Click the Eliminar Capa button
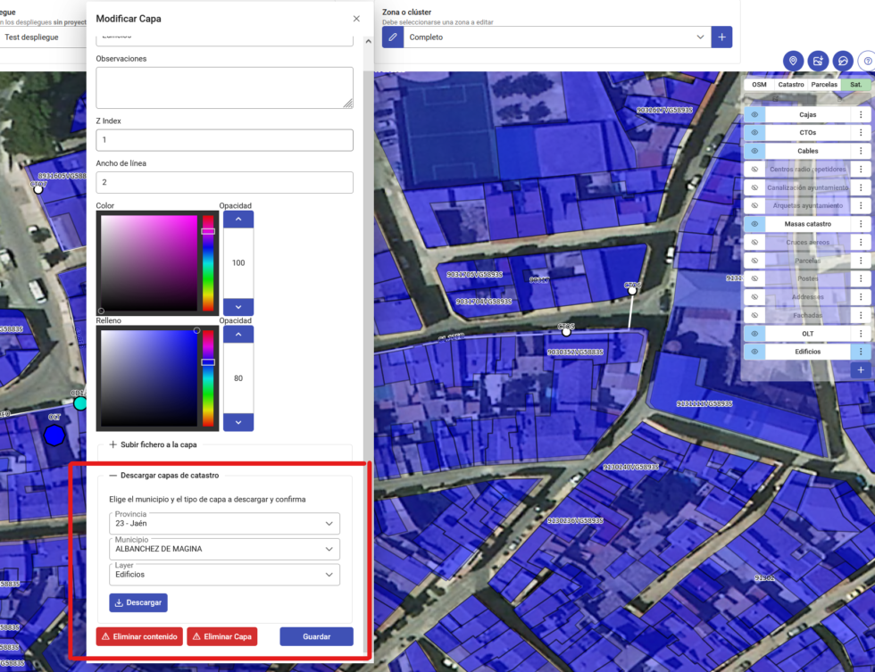Viewport: 875px width, 672px height. pos(223,636)
